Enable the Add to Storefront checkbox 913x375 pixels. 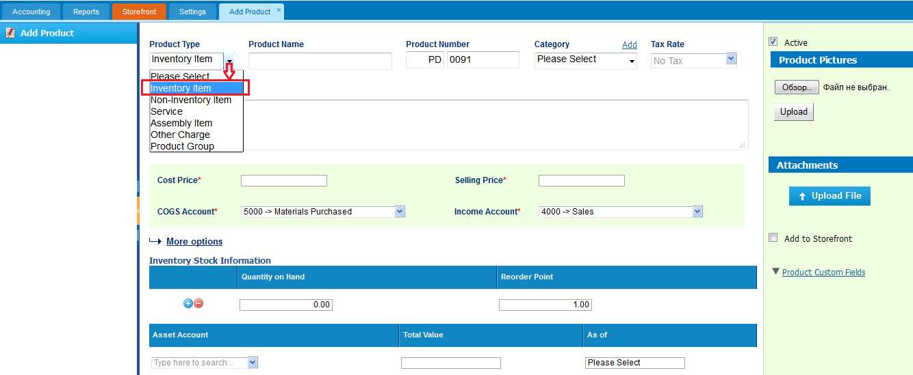tap(773, 238)
